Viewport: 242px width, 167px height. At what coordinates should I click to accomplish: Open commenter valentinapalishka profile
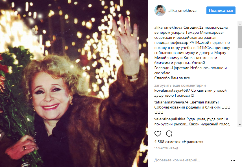(x=170, y=119)
